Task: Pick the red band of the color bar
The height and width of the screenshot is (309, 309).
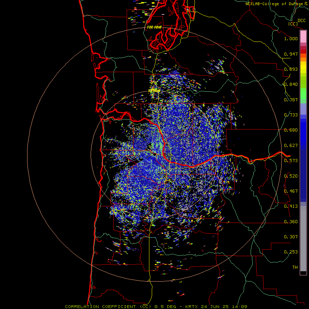Action: point(303,51)
